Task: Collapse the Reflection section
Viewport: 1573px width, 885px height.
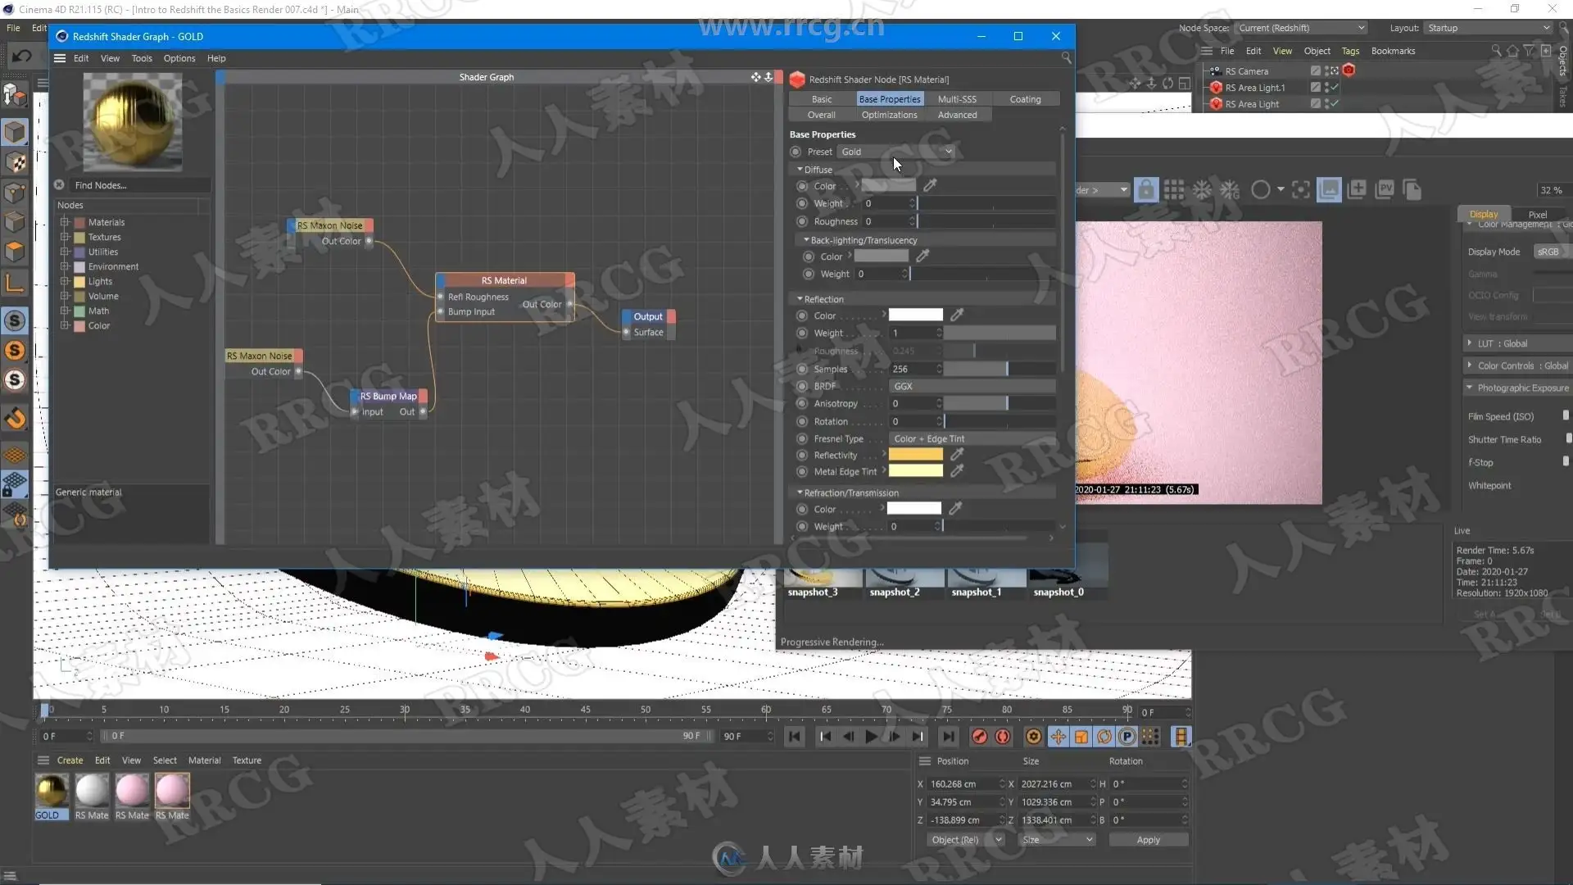Action: point(800,299)
